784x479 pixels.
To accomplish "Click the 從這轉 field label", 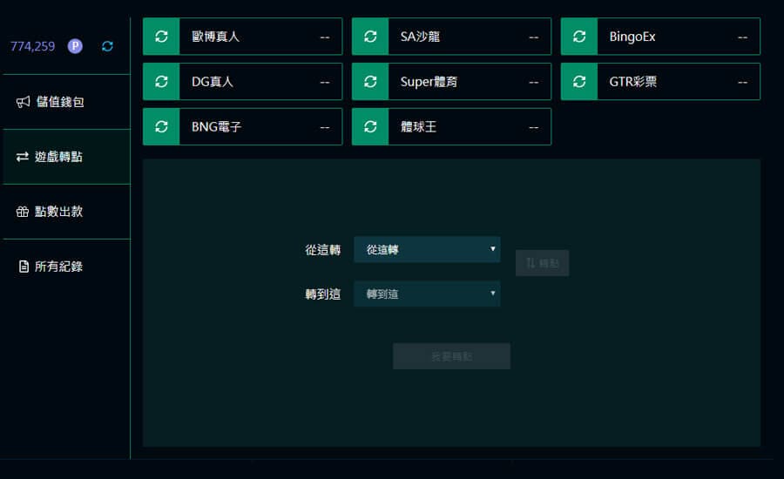I will coord(323,249).
